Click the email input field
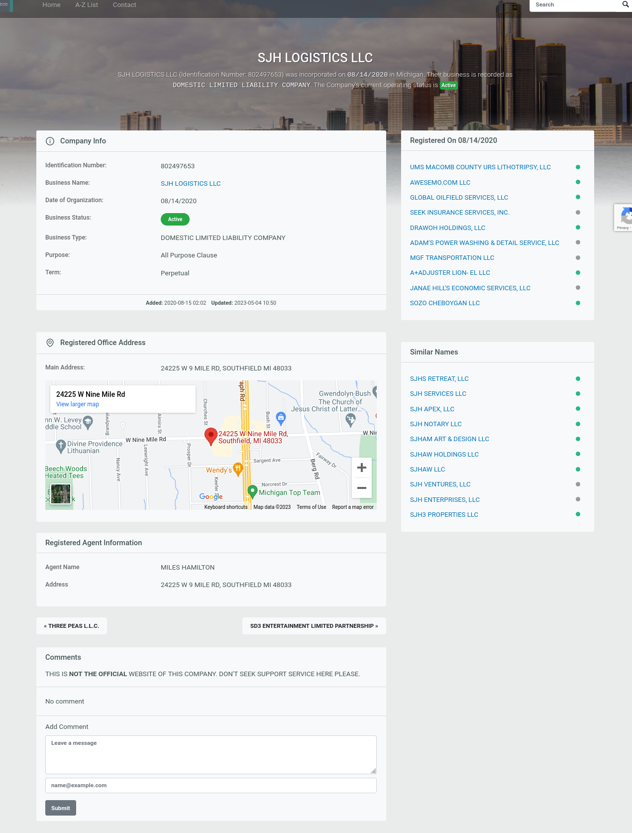Image resolution: width=632 pixels, height=833 pixels. (x=211, y=785)
